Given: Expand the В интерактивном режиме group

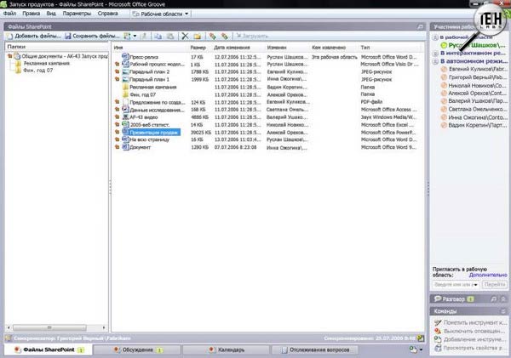Looking at the screenshot, I should [435, 53].
